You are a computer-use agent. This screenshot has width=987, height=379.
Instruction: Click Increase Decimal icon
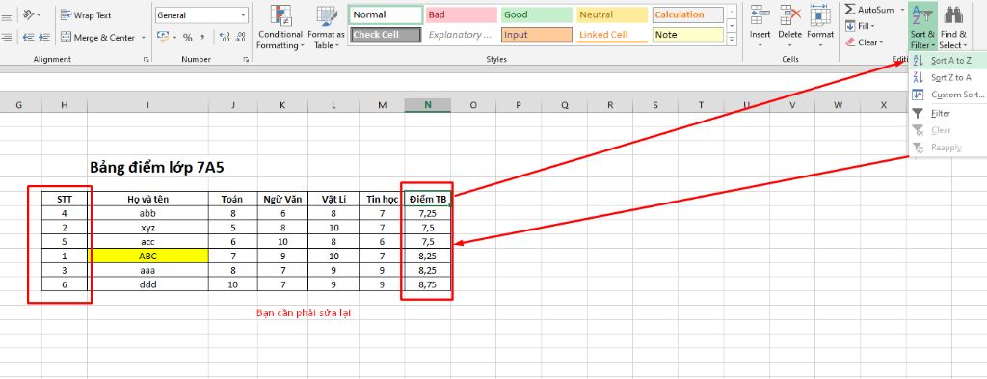point(225,38)
